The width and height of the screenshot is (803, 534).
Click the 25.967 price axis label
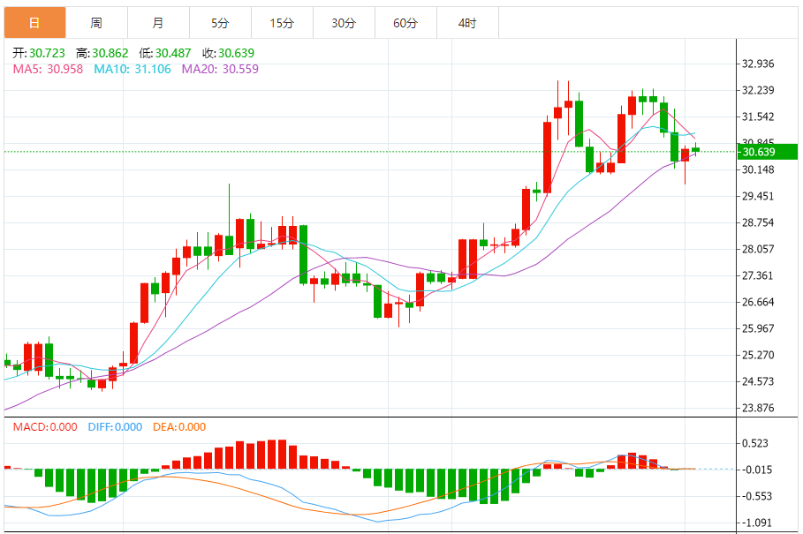click(758, 329)
